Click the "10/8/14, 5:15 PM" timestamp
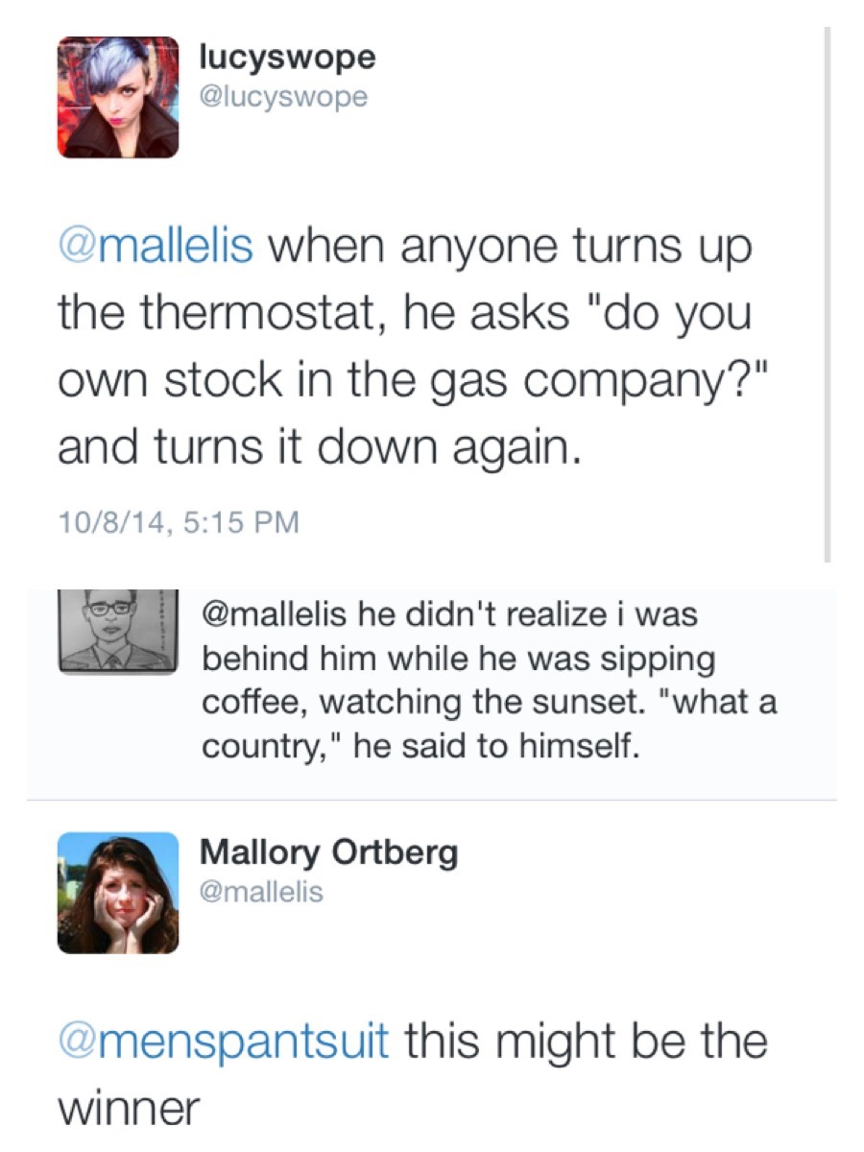This screenshot has height=1152, width=864. coord(179,523)
